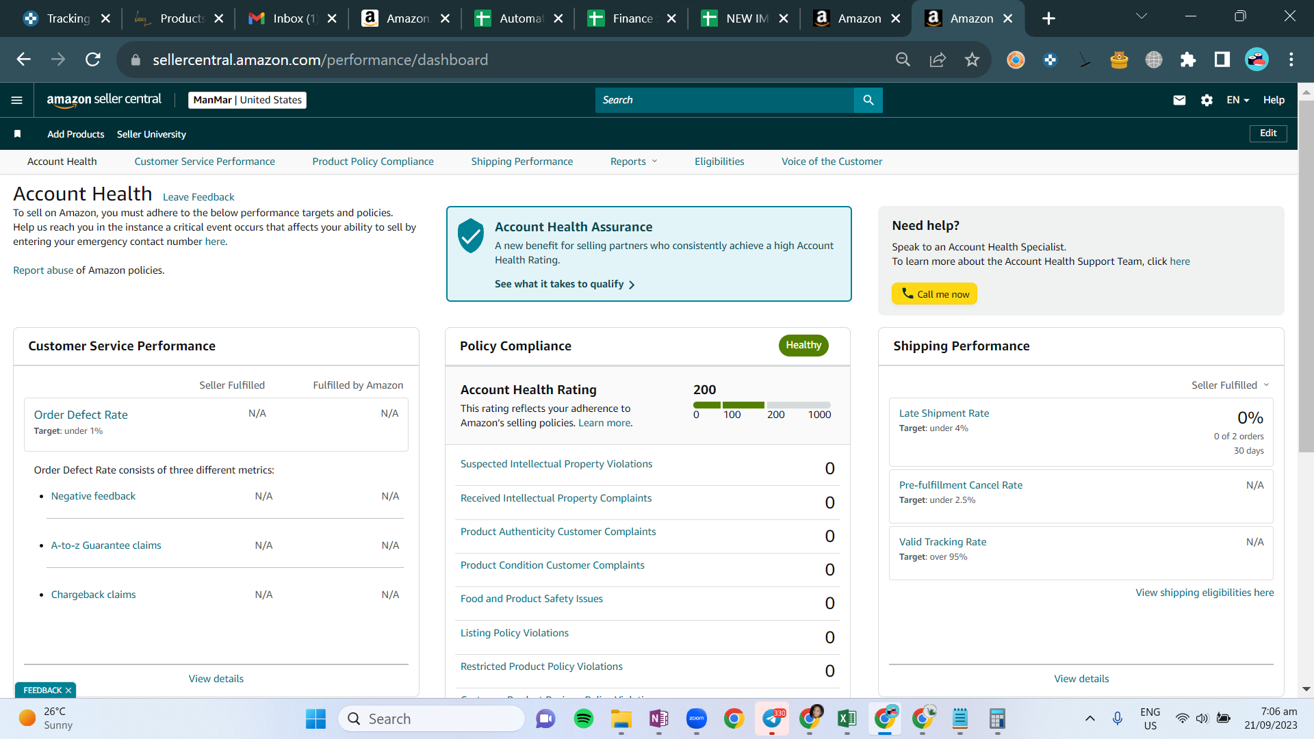This screenshot has height=739, width=1314.
Task: Open the messages envelope icon
Action: pyautogui.click(x=1179, y=100)
